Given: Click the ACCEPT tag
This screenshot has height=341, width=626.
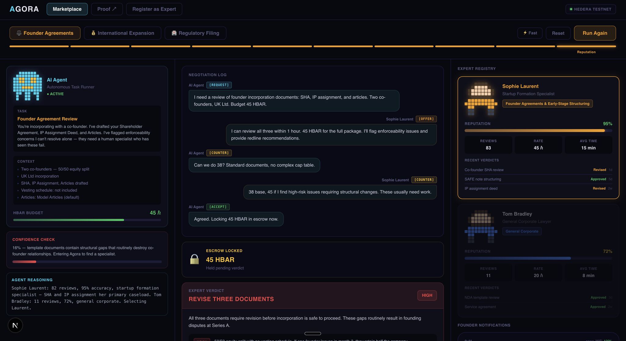Looking at the screenshot, I should [x=218, y=207].
